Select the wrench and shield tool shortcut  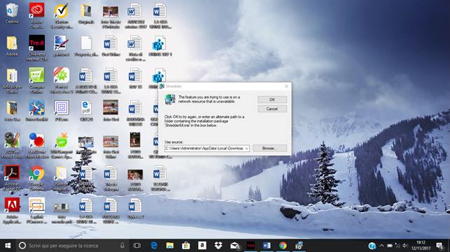coord(36,111)
